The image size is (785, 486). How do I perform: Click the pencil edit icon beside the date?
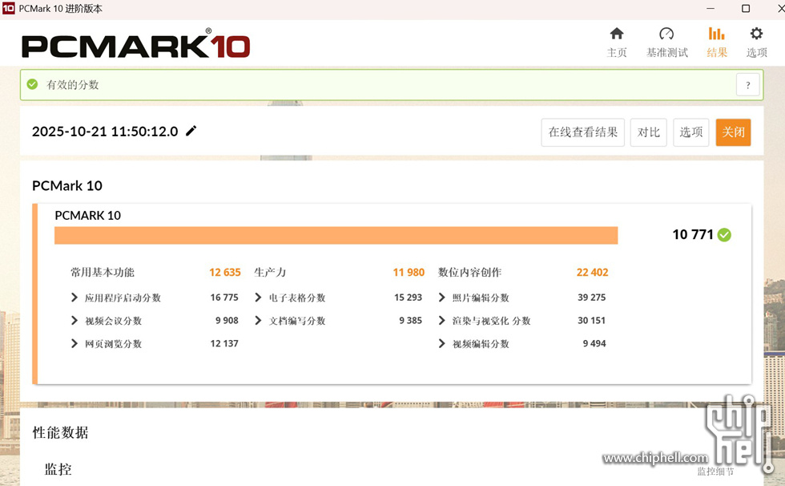pyautogui.click(x=191, y=131)
